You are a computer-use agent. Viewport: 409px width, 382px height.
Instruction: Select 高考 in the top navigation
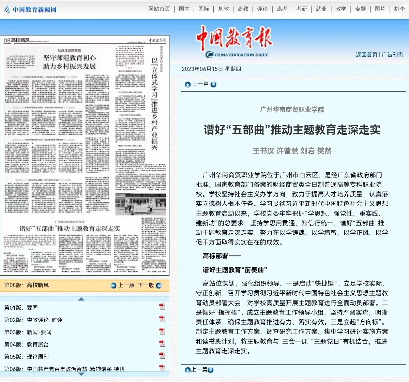pyautogui.click(x=282, y=9)
